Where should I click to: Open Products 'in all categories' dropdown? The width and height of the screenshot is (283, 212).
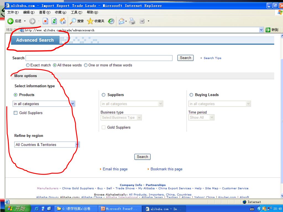coord(44,104)
